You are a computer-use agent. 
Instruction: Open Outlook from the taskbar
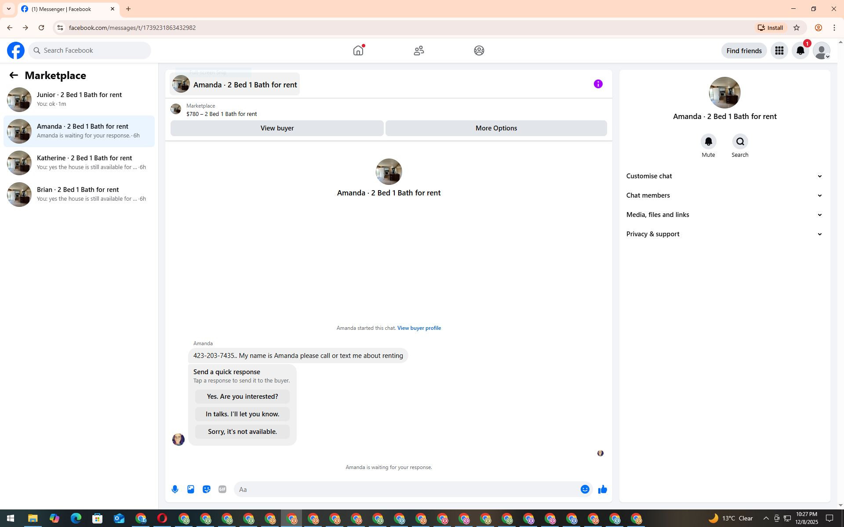(119, 519)
